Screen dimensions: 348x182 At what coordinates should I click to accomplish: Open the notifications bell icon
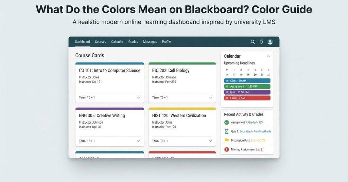click(x=261, y=42)
